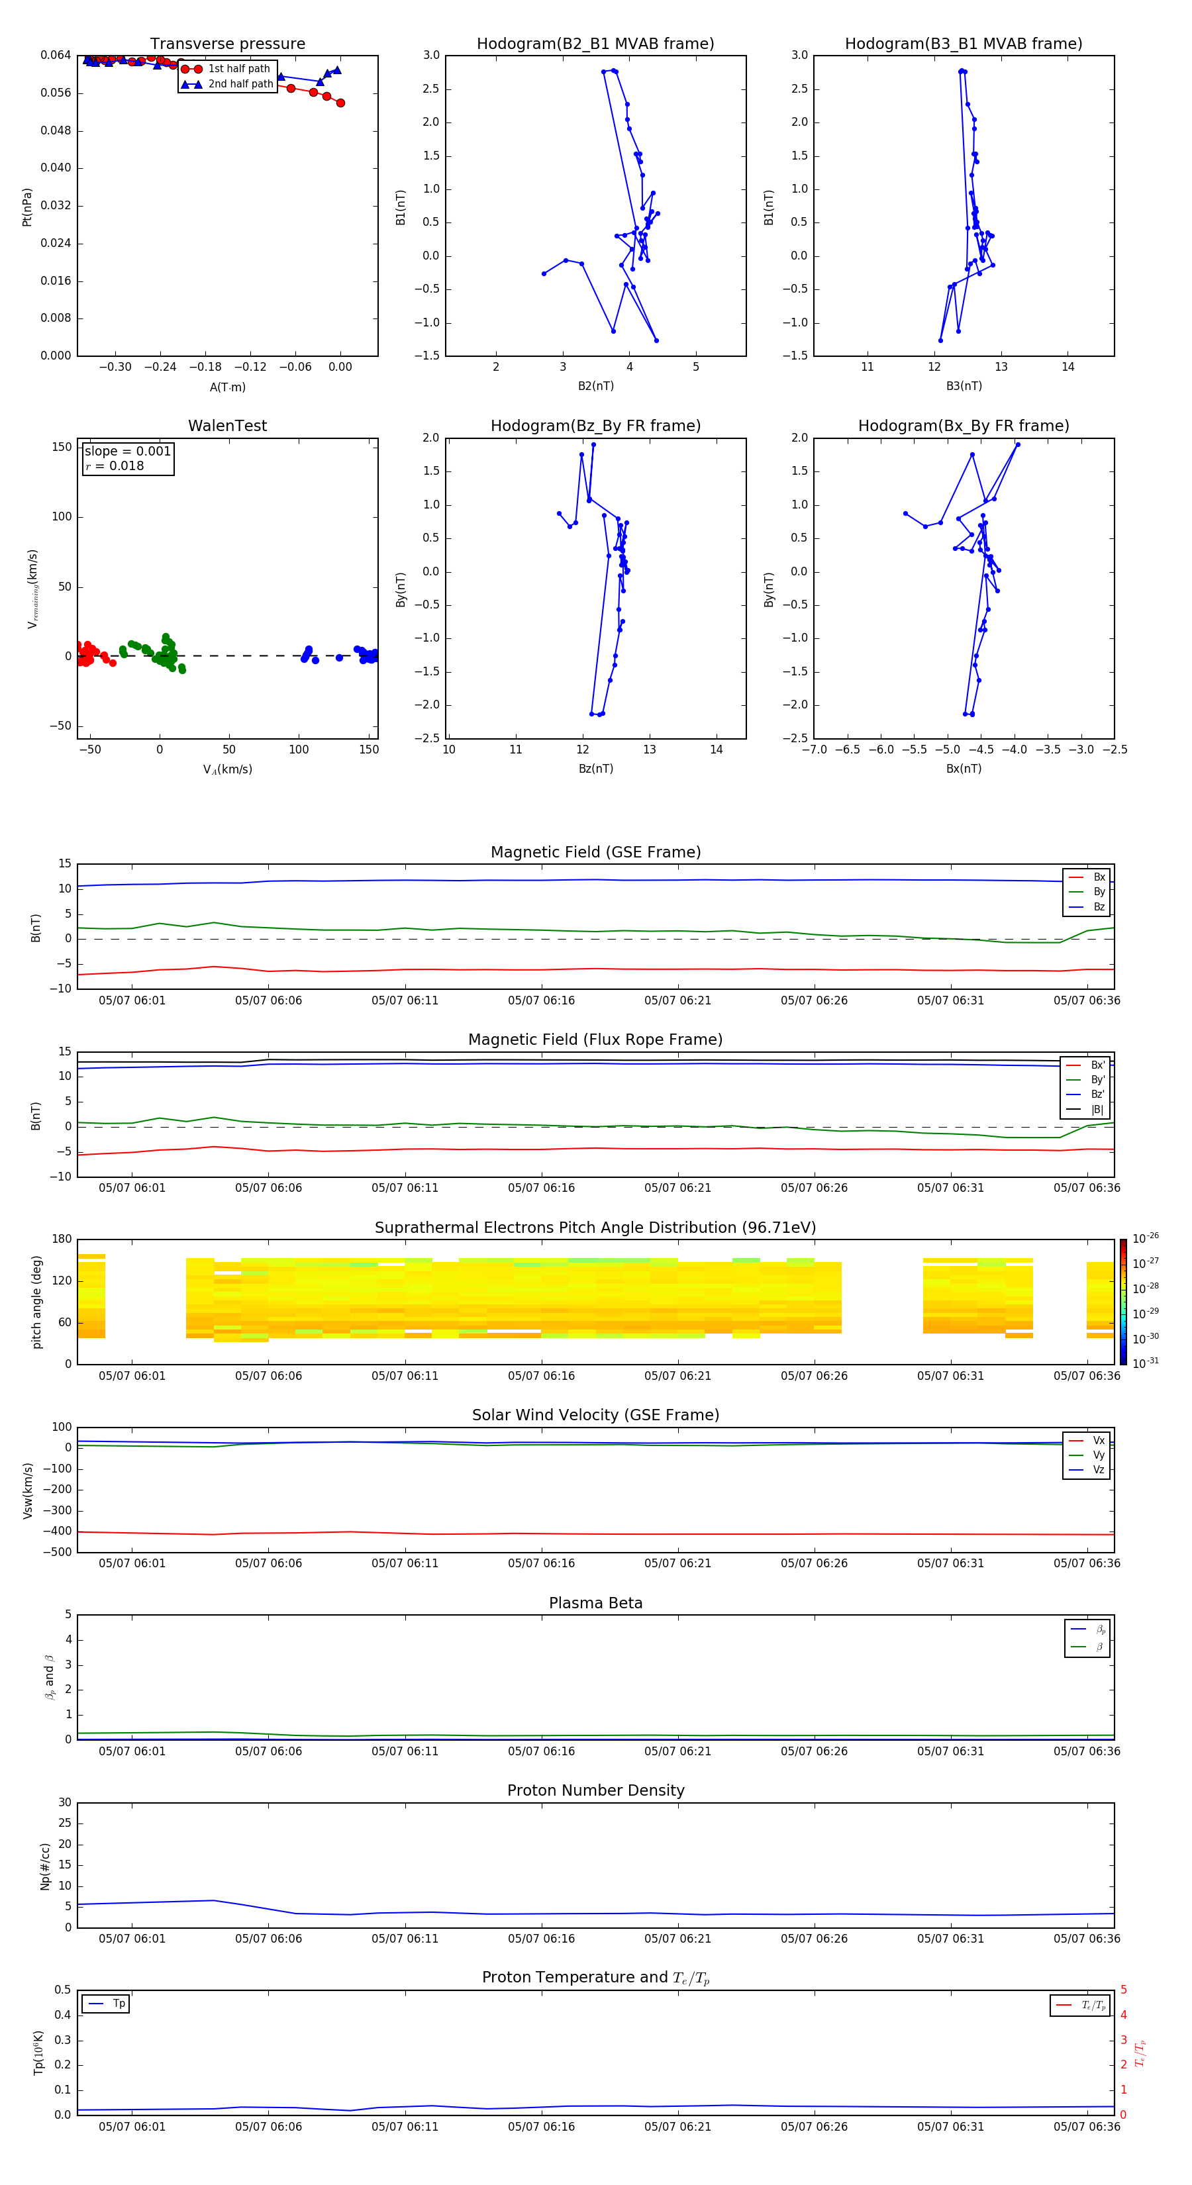This screenshot has width=1192, height=2185.
Task: Click the 'Hodogram(Bz_By FR frame)' title
Action: coord(595,426)
